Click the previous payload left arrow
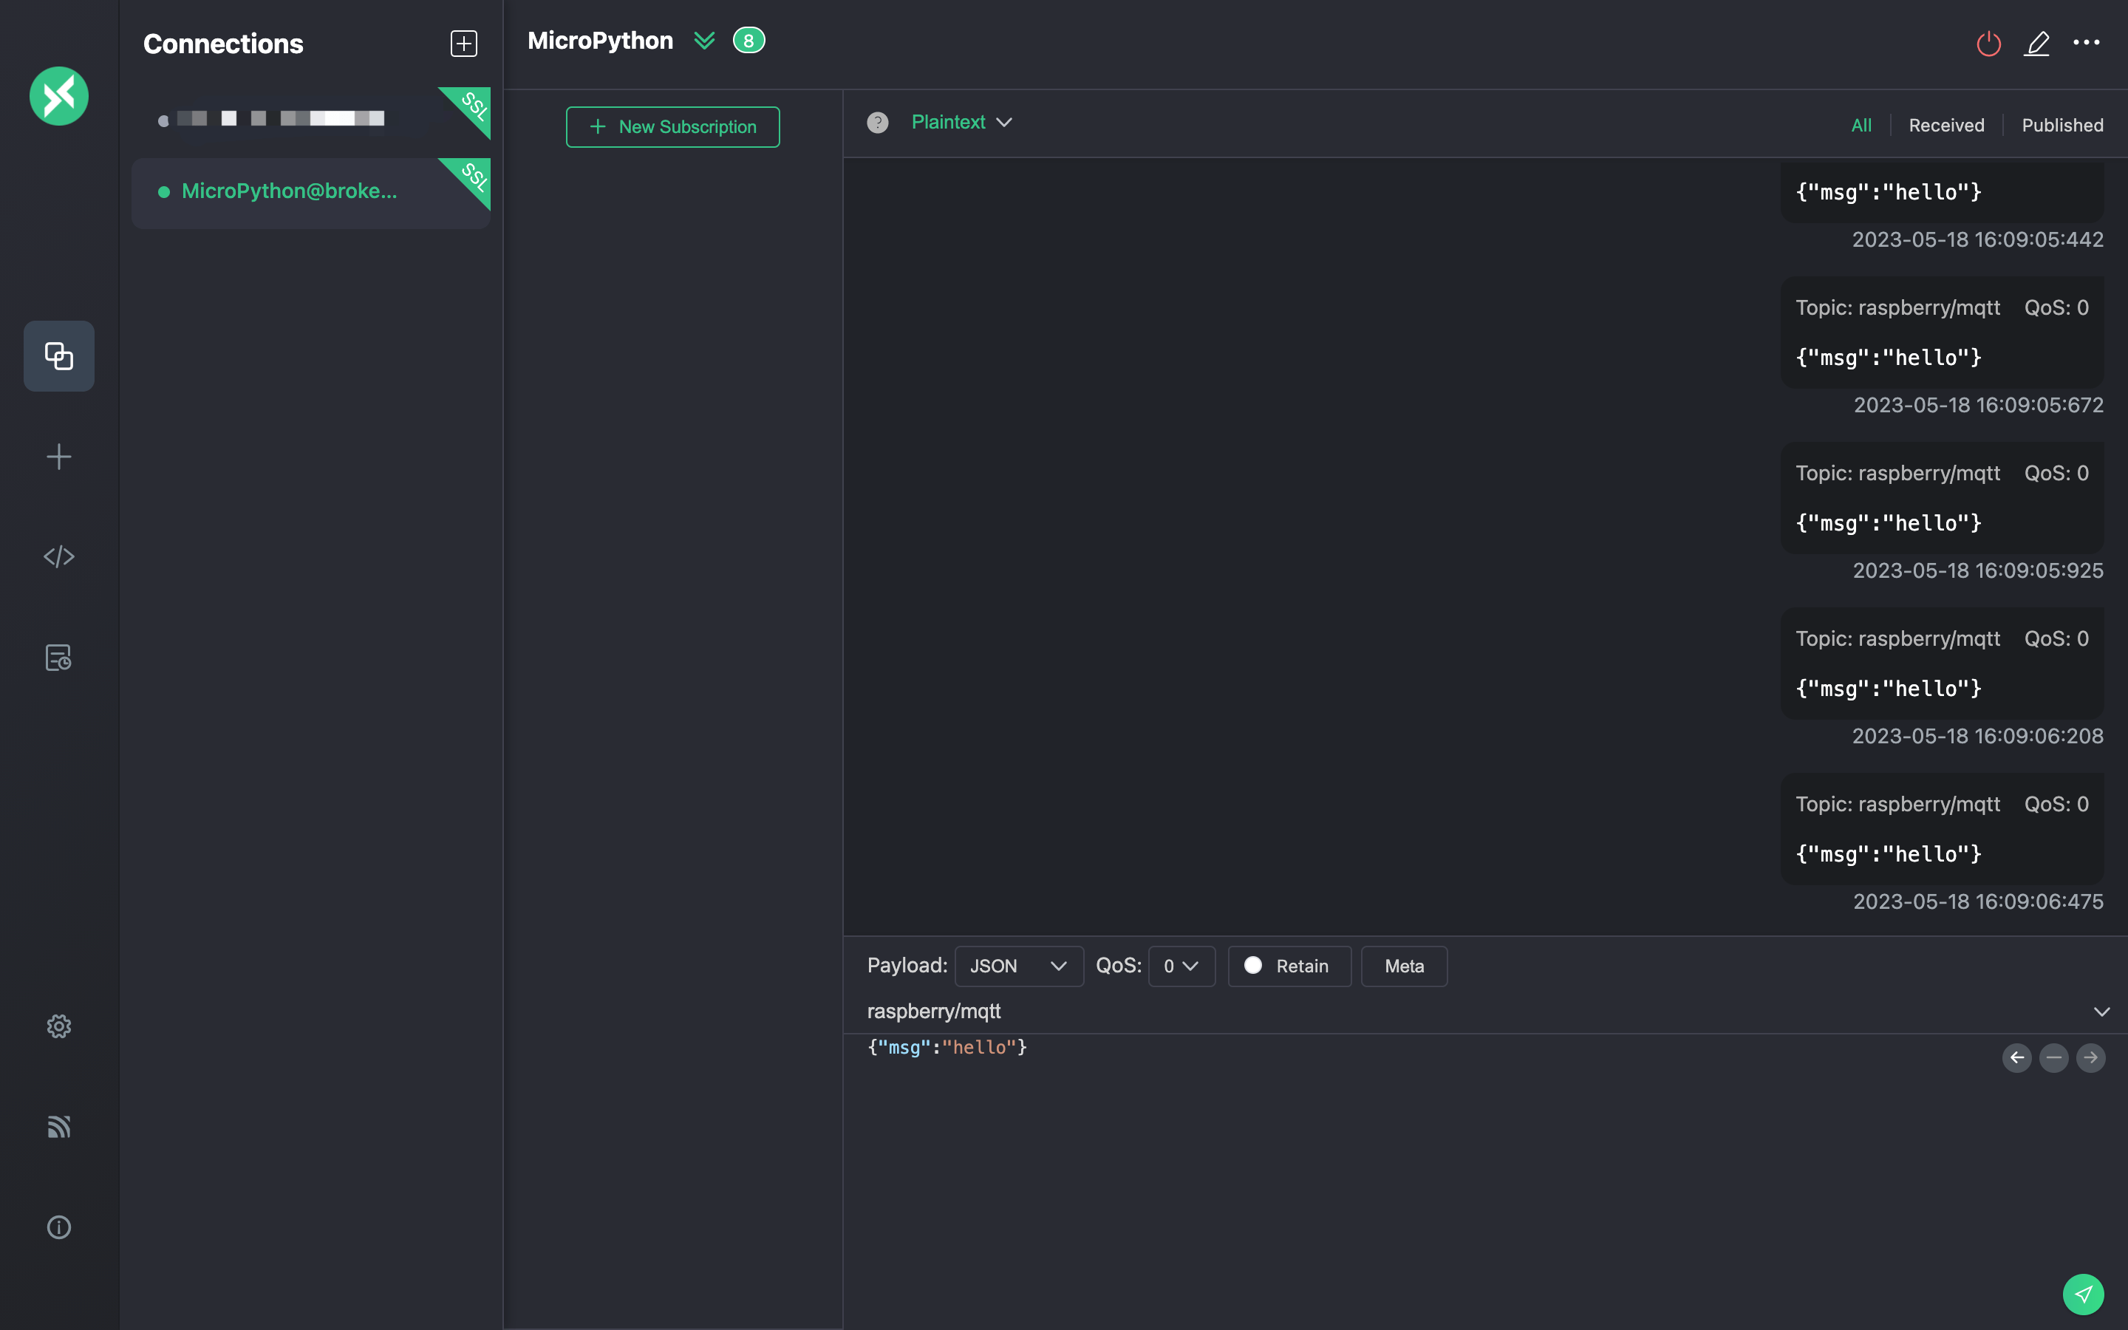 point(2016,1057)
